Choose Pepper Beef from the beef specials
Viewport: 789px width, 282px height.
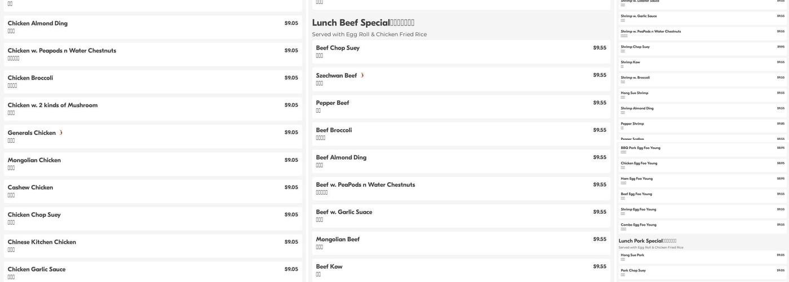[x=333, y=103]
